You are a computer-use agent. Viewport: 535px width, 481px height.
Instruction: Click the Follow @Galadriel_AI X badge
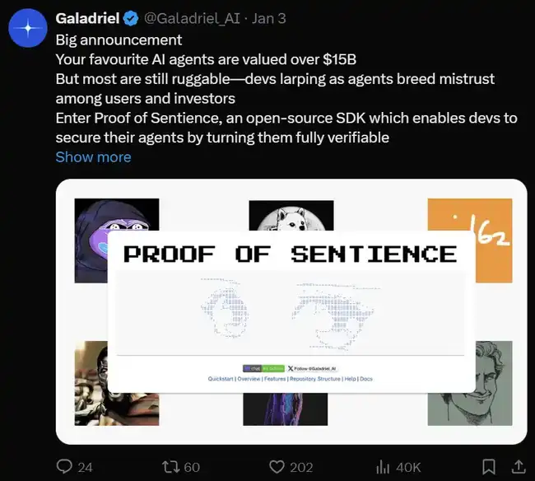click(x=311, y=368)
